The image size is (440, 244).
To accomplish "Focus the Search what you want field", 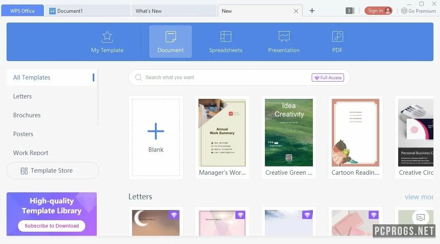I will [239, 78].
